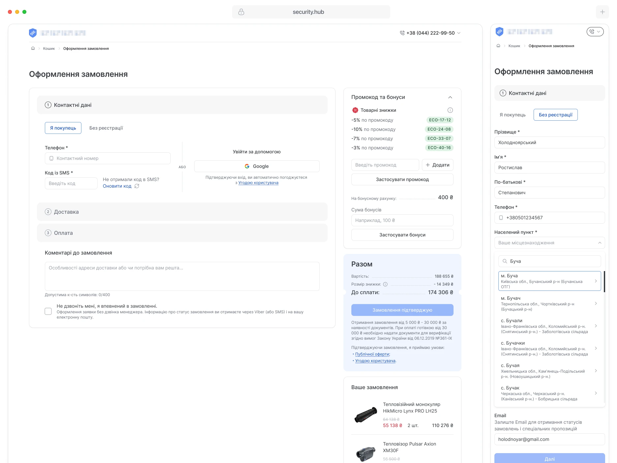Viewport: 617px width, 463px height.
Task: Click Кошик breadcrumb in desktop view
Action: point(49,48)
